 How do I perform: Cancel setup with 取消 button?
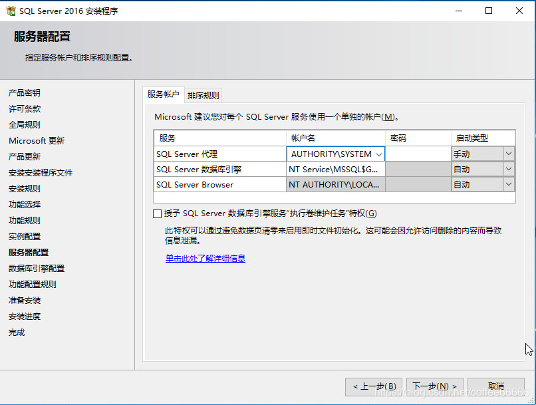pos(496,386)
